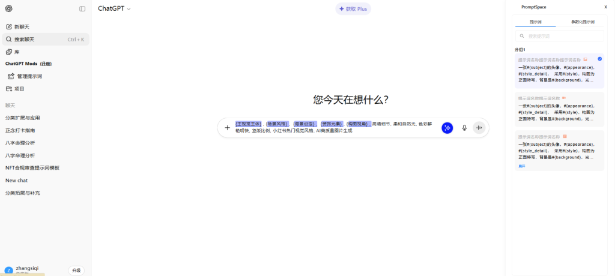This screenshot has height=276, width=615.
Task: Start dictation with the microphone icon
Action: coord(464,128)
